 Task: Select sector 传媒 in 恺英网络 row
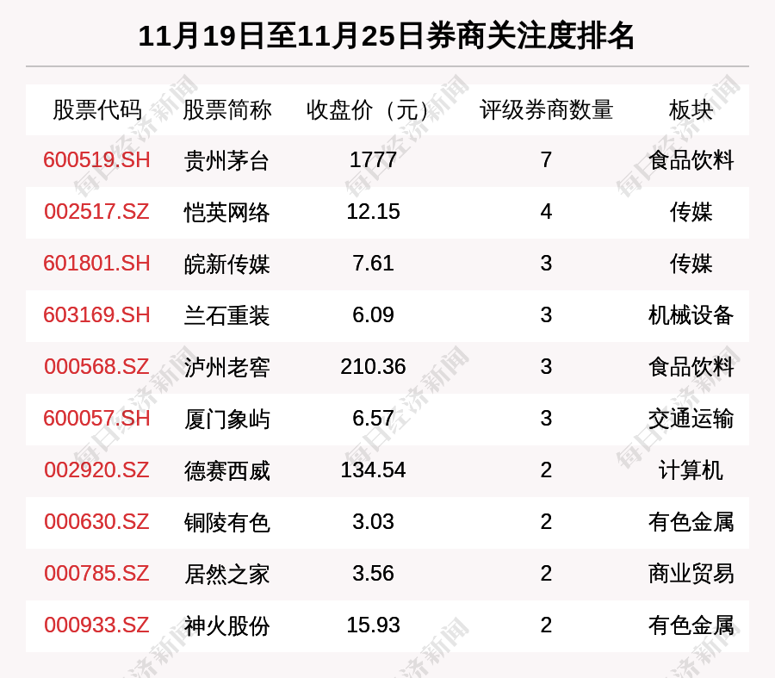pos(691,212)
